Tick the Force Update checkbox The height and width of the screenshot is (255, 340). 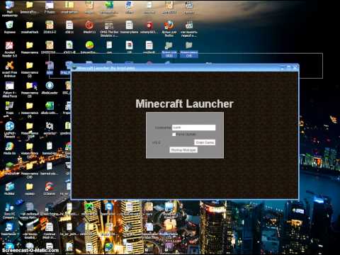[x=174, y=135]
